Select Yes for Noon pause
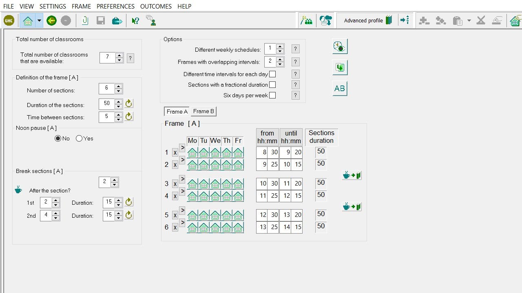Image resolution: width=522 pixels, height=293 pixels. pos(79,138)
